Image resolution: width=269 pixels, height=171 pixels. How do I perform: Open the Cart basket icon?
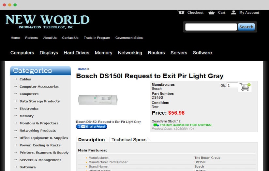(x=211, y=12)
